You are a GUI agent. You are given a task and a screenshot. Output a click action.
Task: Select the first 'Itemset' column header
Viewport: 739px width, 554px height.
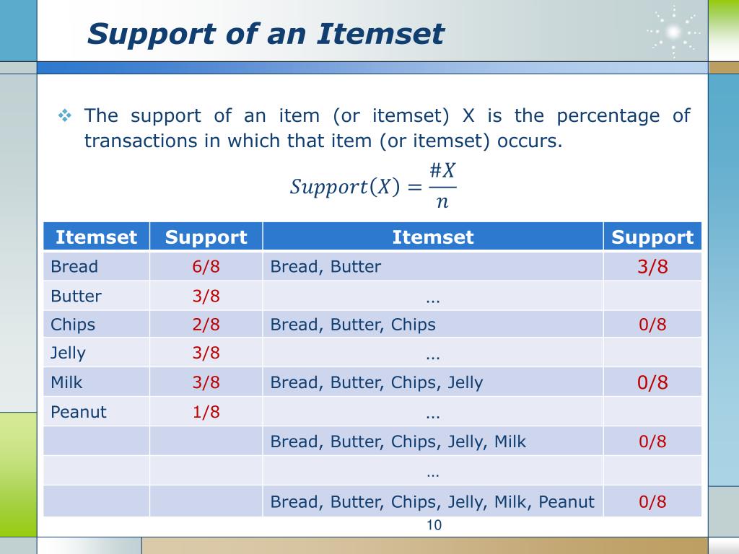96,237
